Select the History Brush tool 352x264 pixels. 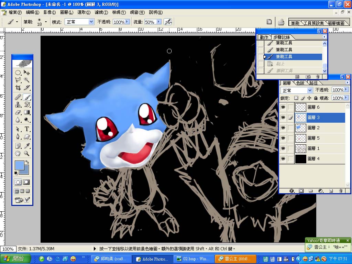tap(27, 104)
